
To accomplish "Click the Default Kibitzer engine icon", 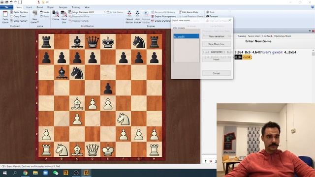I will (129, 14).
